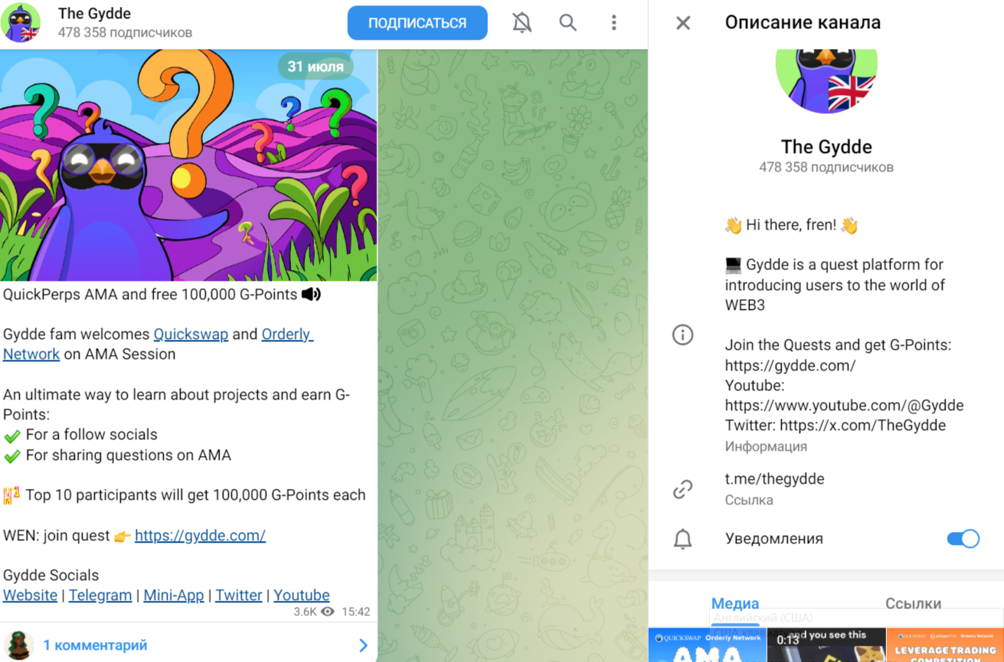1004x662 pixels.
Task: Open the Quickswap hyperlink in the post
Action: tap(191, 334)
